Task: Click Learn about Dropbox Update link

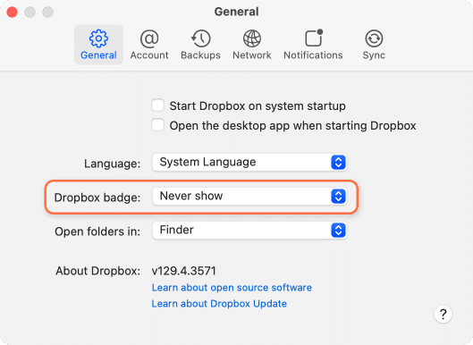Action: point(219,303)
